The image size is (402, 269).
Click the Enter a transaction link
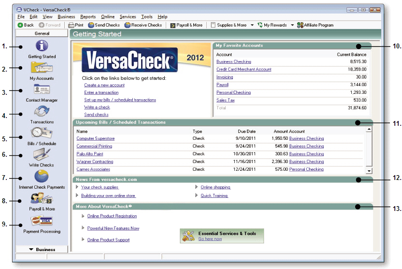pyautogui.click(x=101, y=92)
